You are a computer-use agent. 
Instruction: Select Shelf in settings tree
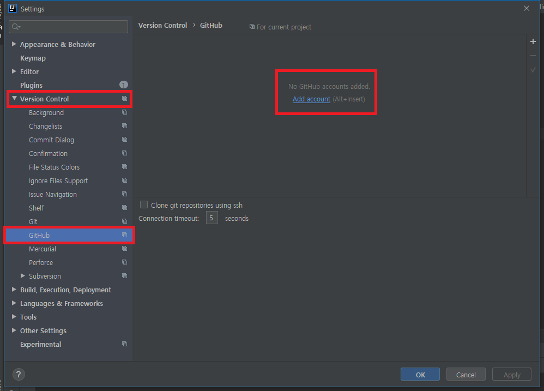36,208
